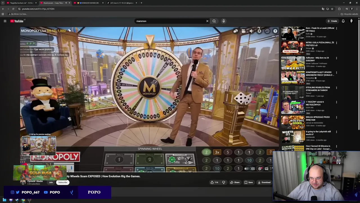The image size is (360, 203).
Task: Open the Windows Start menu
Action: click(x=4, y=200)
